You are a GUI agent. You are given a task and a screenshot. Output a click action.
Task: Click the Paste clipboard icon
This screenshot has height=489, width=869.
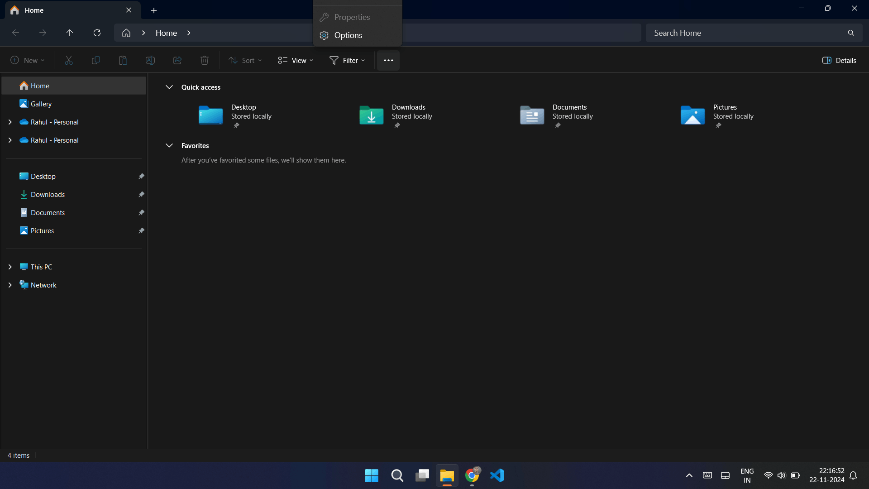(123, 60)
